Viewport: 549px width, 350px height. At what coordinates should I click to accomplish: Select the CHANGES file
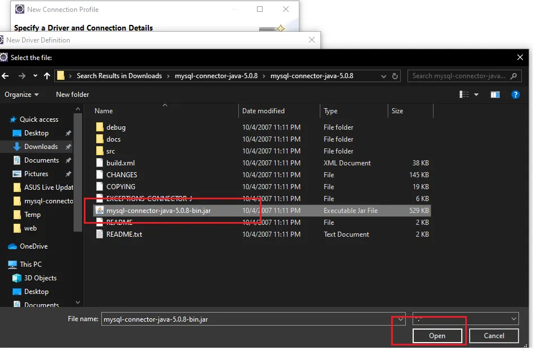coord(122,175)
